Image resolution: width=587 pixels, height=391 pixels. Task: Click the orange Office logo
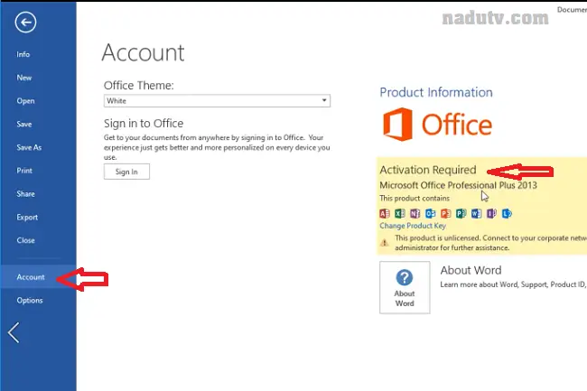(x=438, y=125)
